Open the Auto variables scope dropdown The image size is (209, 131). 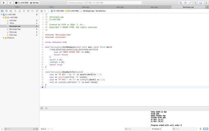coord(44,129)
